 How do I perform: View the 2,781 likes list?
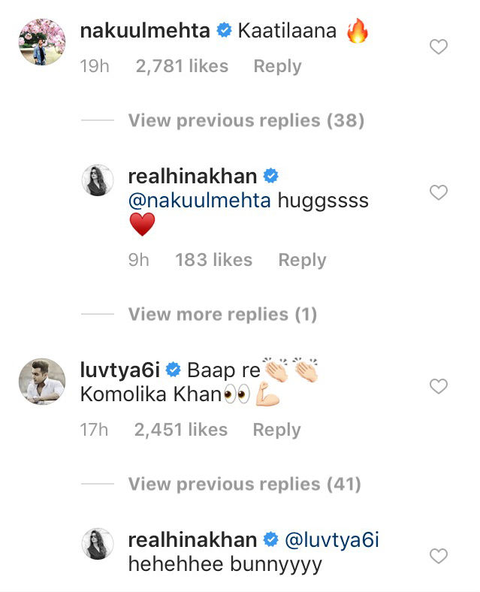coord(182,66)
